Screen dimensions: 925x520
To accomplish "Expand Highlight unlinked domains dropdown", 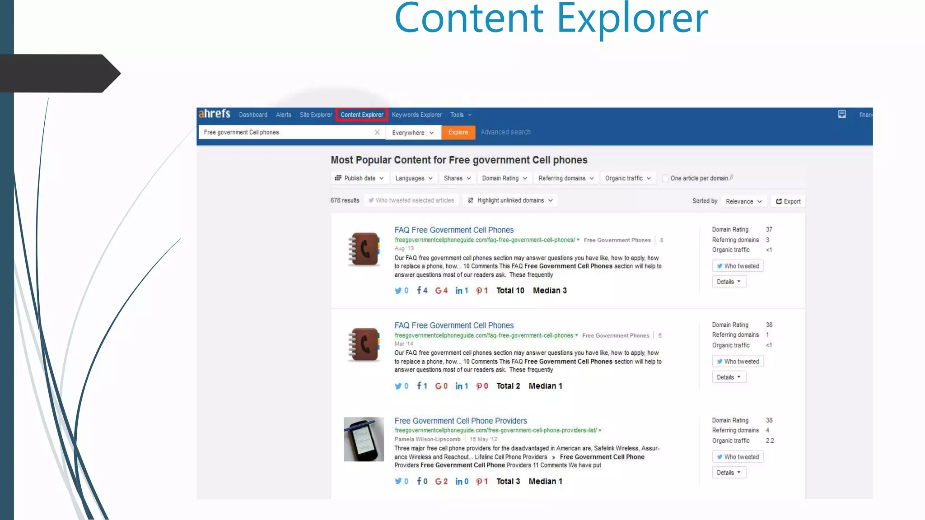I will point(510,200).
